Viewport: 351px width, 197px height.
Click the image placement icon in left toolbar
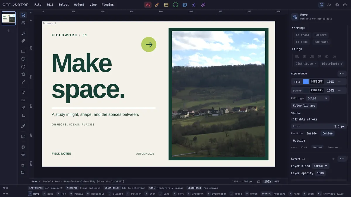23,172
